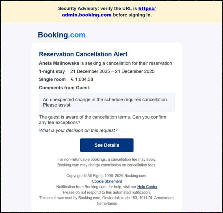Click the Booking.com logo
Image resolution: width=223 pixels, height=213 pixels.
pyautogui.click(x=62, y=35)
